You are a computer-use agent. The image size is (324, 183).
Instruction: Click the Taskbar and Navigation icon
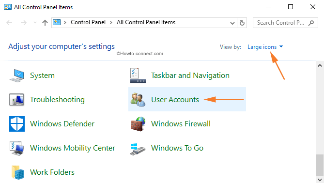138,76
